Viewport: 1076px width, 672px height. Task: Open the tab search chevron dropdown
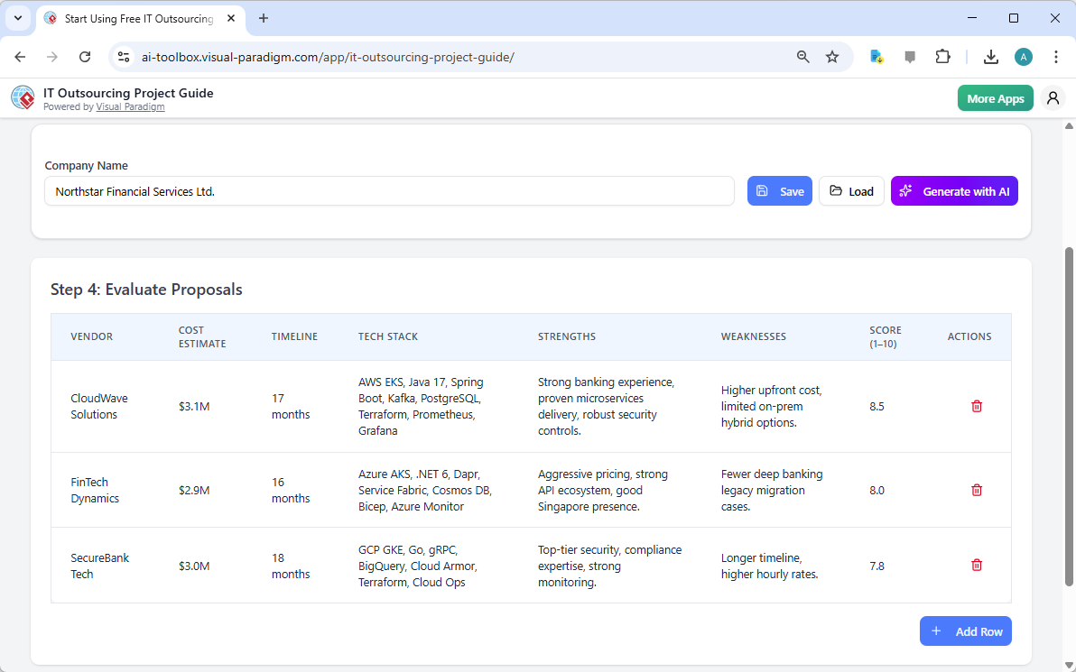[x=18, y=18]
